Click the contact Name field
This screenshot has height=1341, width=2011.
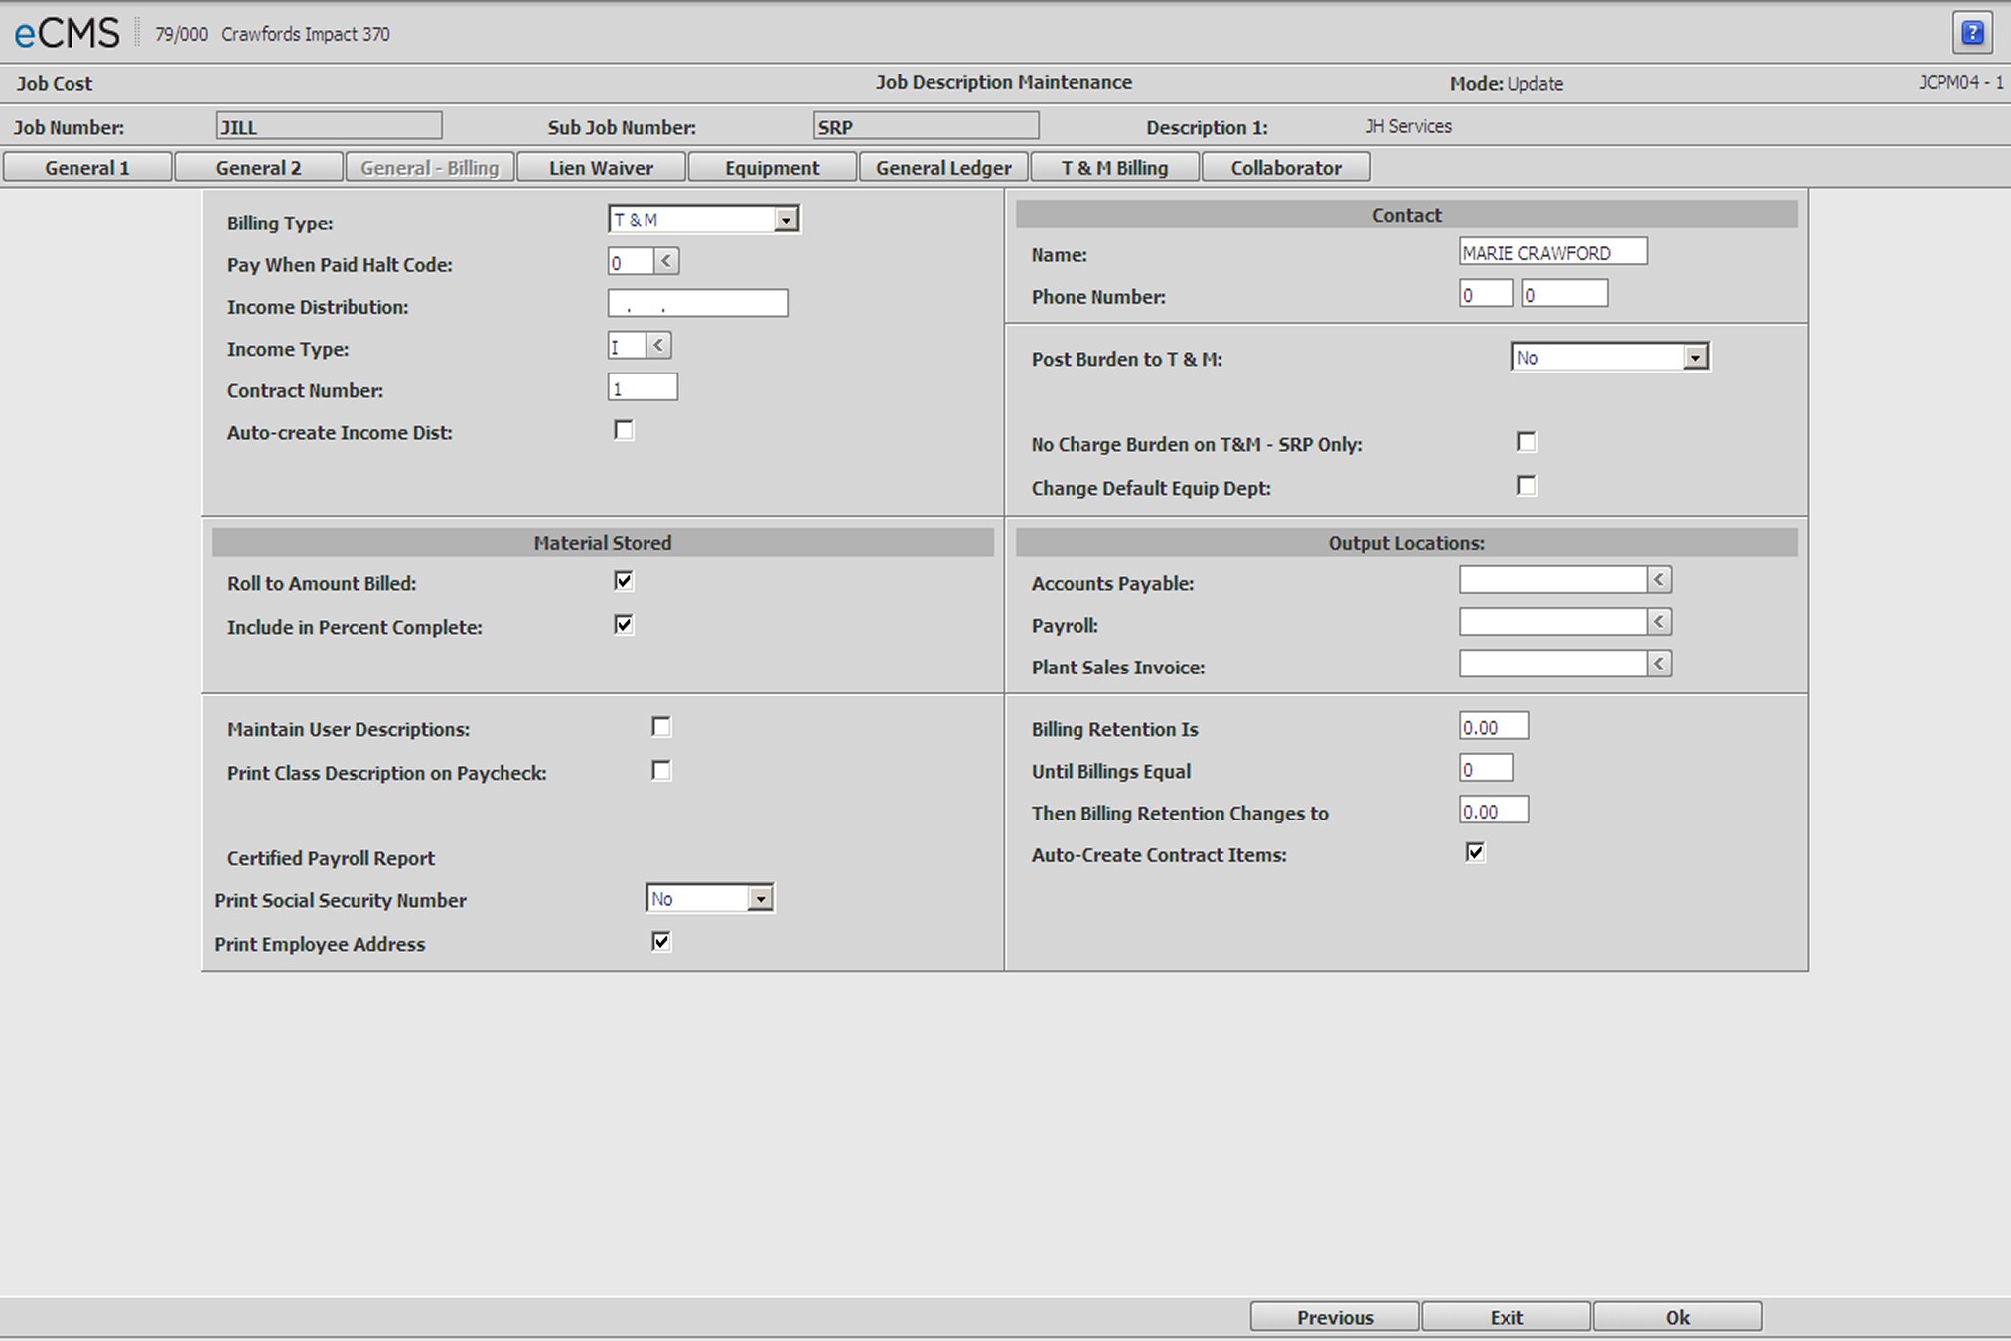[x=1553, y=252]
